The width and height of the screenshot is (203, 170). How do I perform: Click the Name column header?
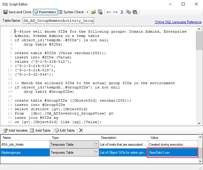click(25, 138)
